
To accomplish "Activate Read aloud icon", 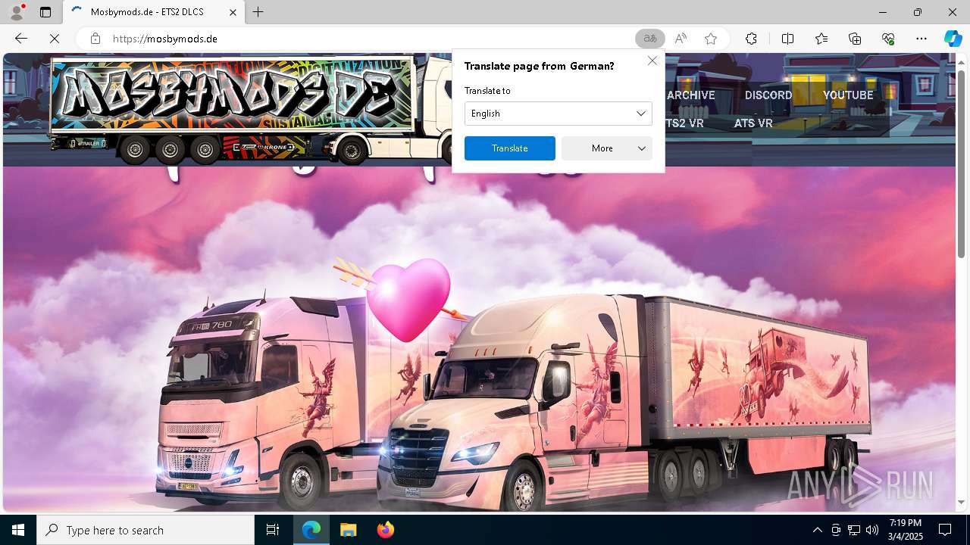I will (x=681, y=39).
